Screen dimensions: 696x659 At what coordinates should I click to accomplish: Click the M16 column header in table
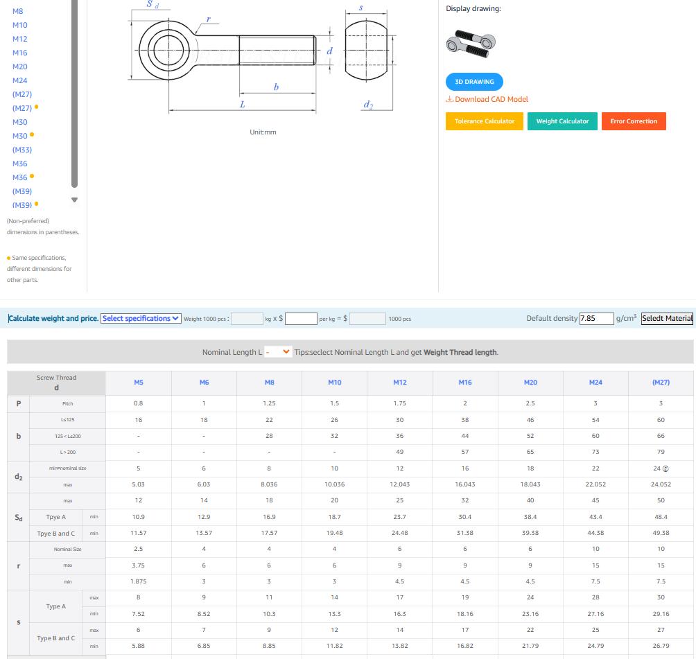pyautogui.click(x=464, y=383)
